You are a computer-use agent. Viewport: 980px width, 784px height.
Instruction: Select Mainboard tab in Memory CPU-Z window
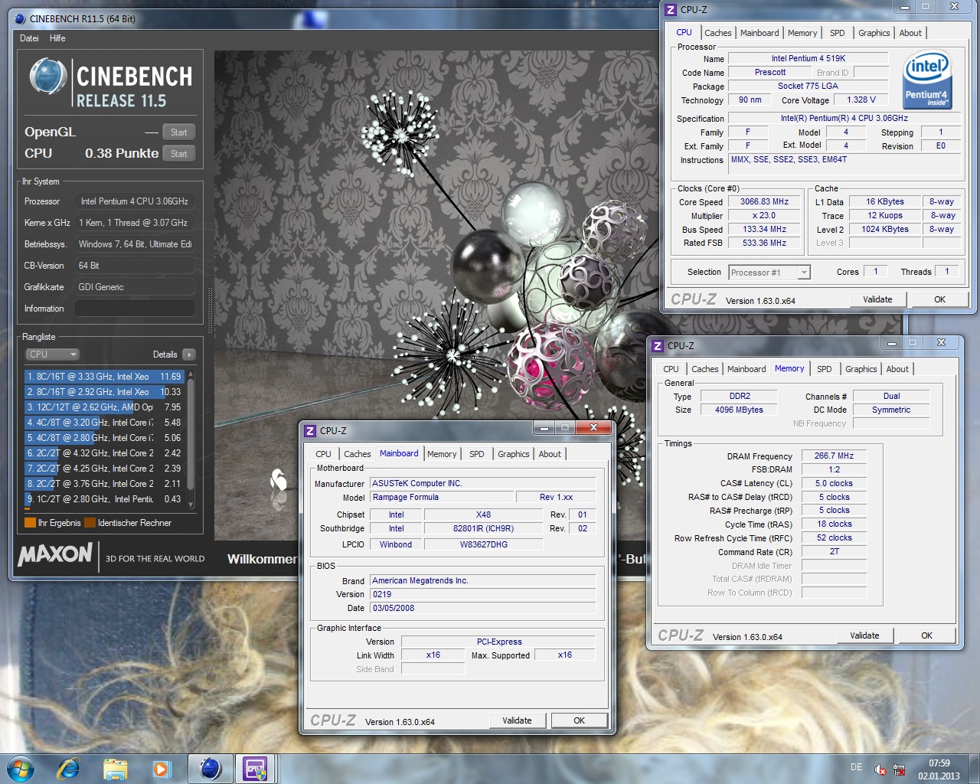pyautogui.click(x=746, y=369)
